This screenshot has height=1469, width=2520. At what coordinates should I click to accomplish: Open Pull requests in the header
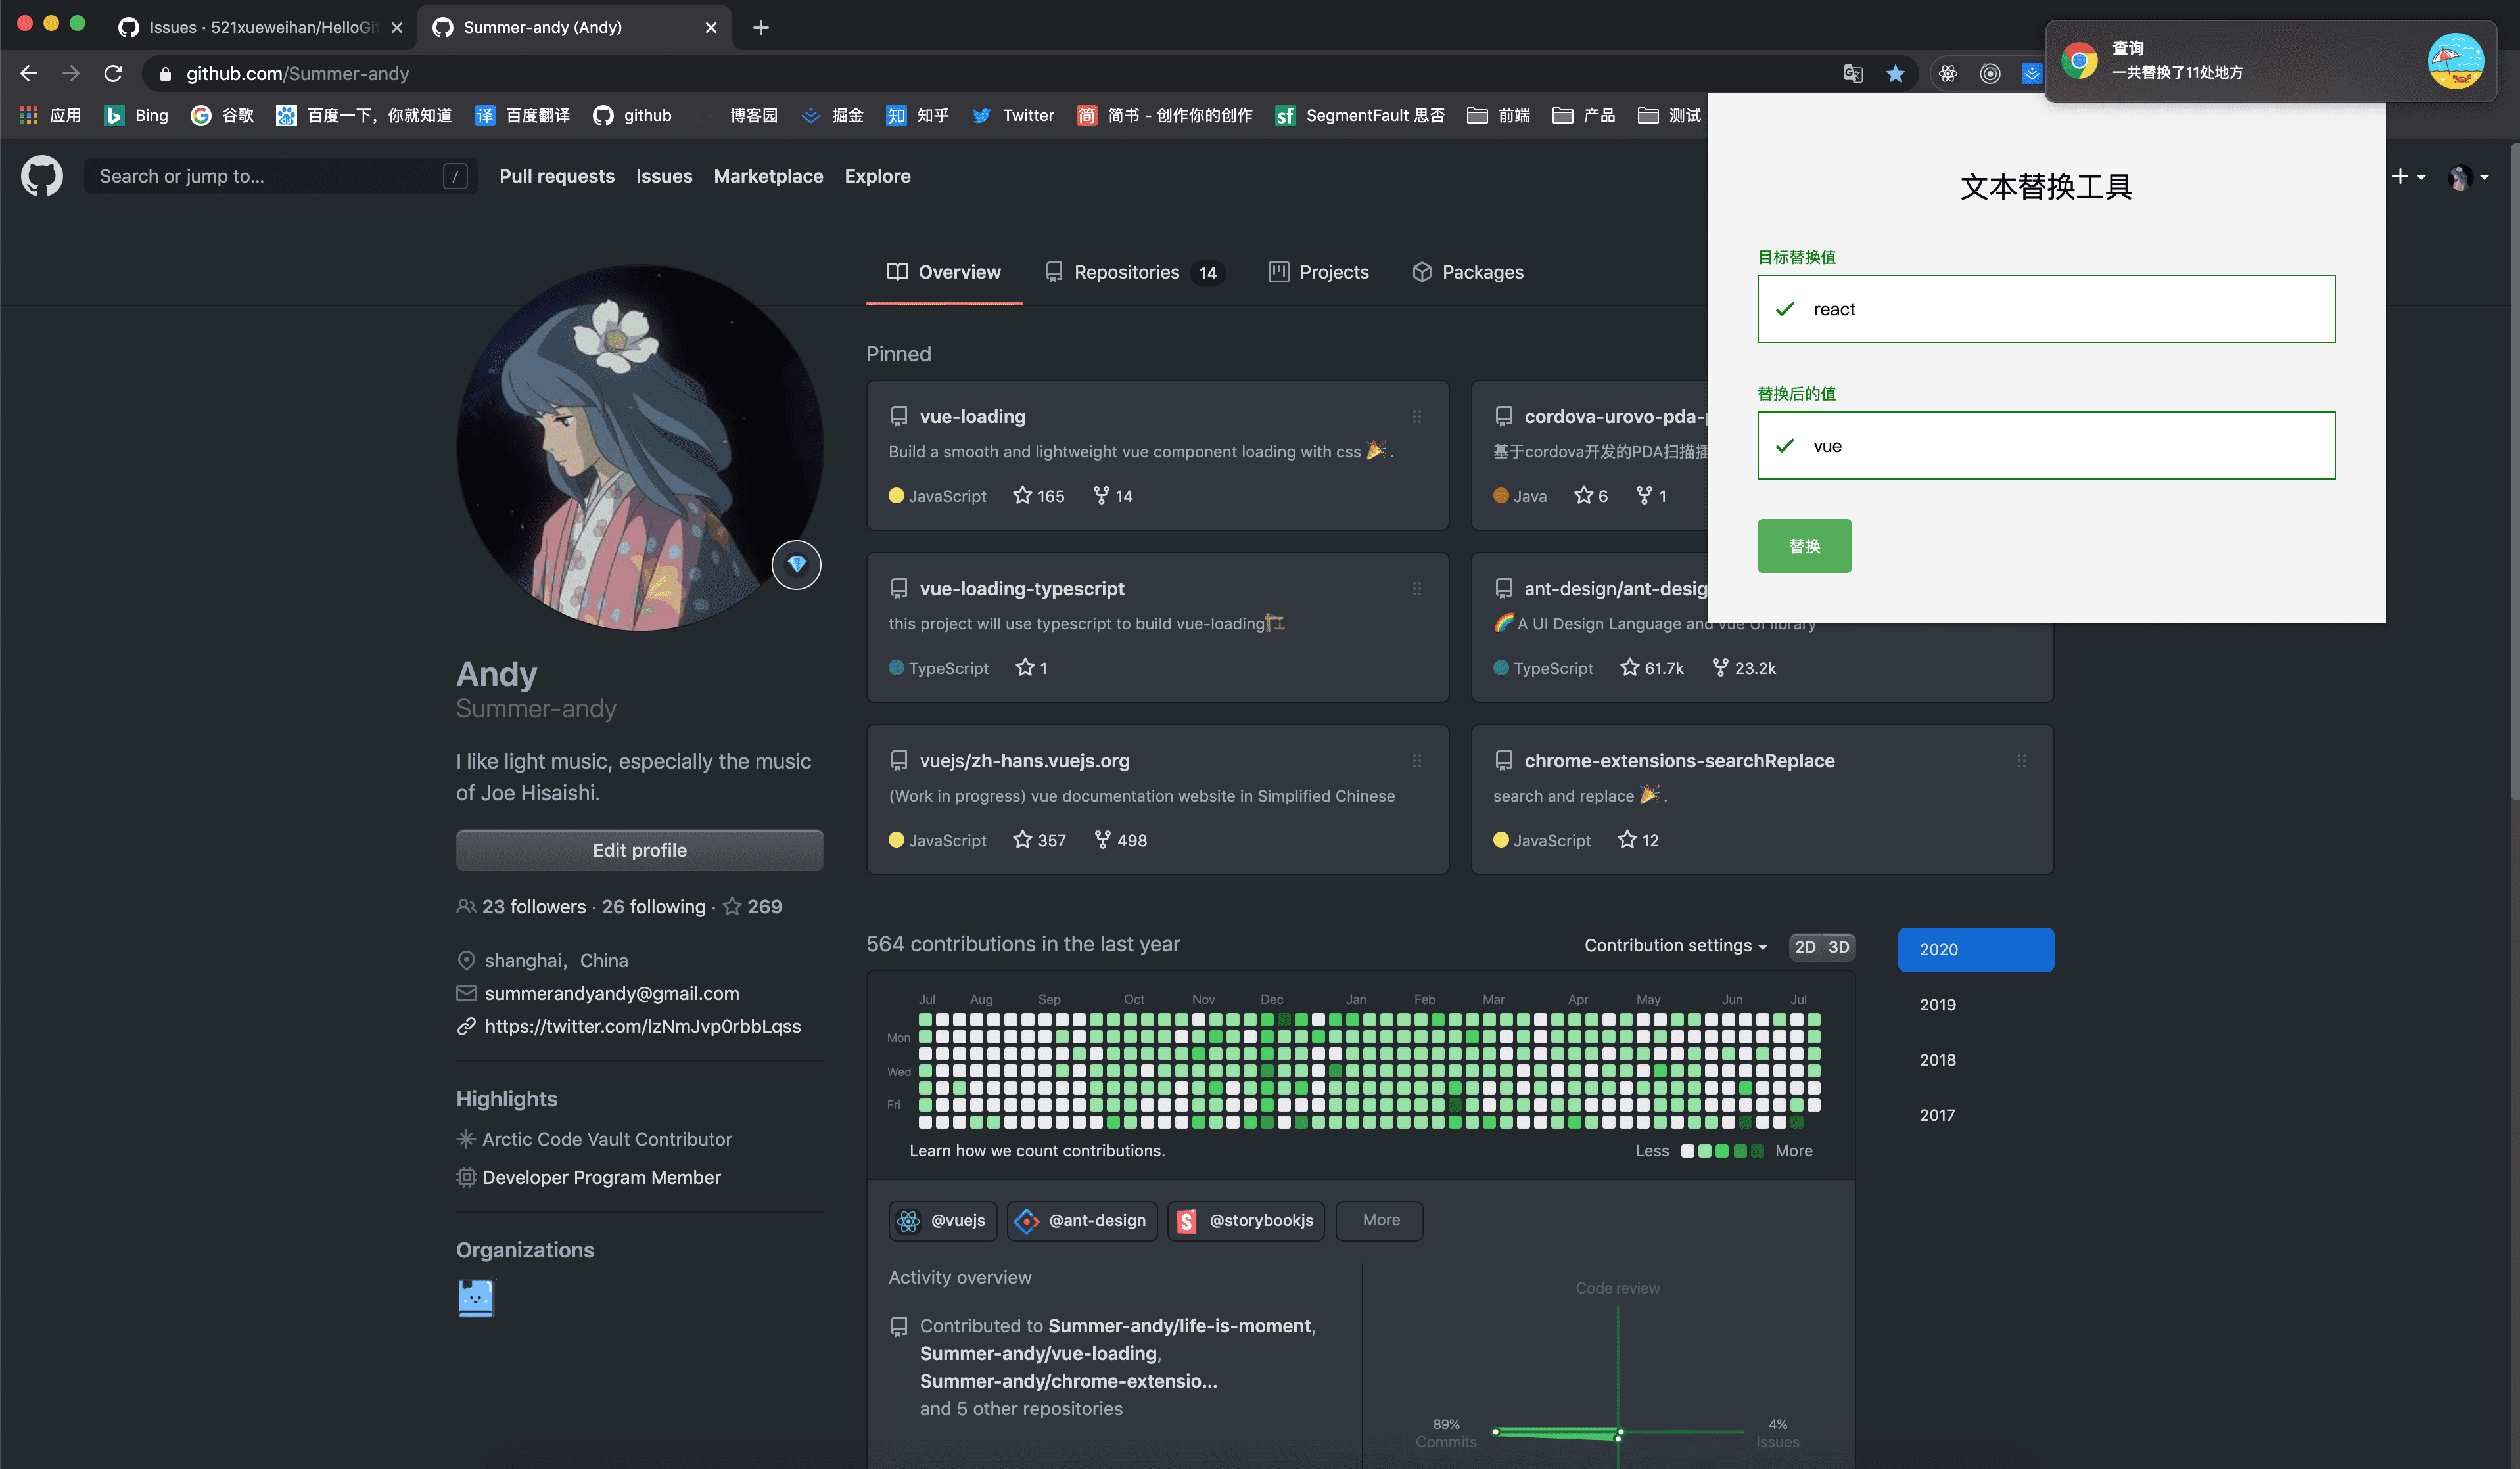click(557, 176)
